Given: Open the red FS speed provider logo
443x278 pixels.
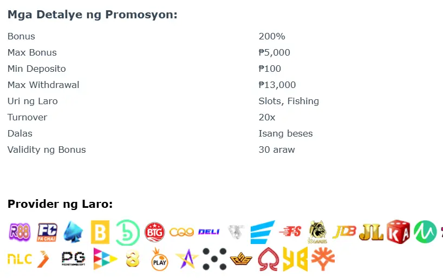Looking at the screenshot, I should pos(290,232).
